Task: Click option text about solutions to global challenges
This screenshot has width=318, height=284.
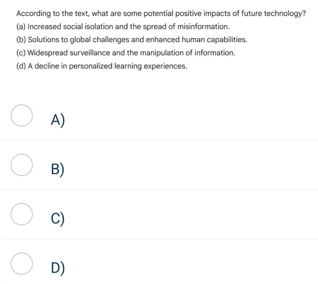Action: 132,39
